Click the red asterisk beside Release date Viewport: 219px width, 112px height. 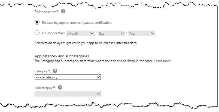tap(57, 11)
